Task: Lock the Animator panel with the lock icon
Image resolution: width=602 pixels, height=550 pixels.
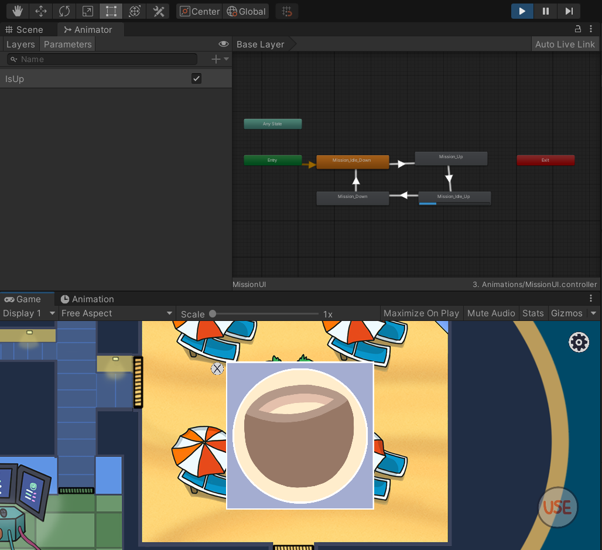Action: point(577,29)
